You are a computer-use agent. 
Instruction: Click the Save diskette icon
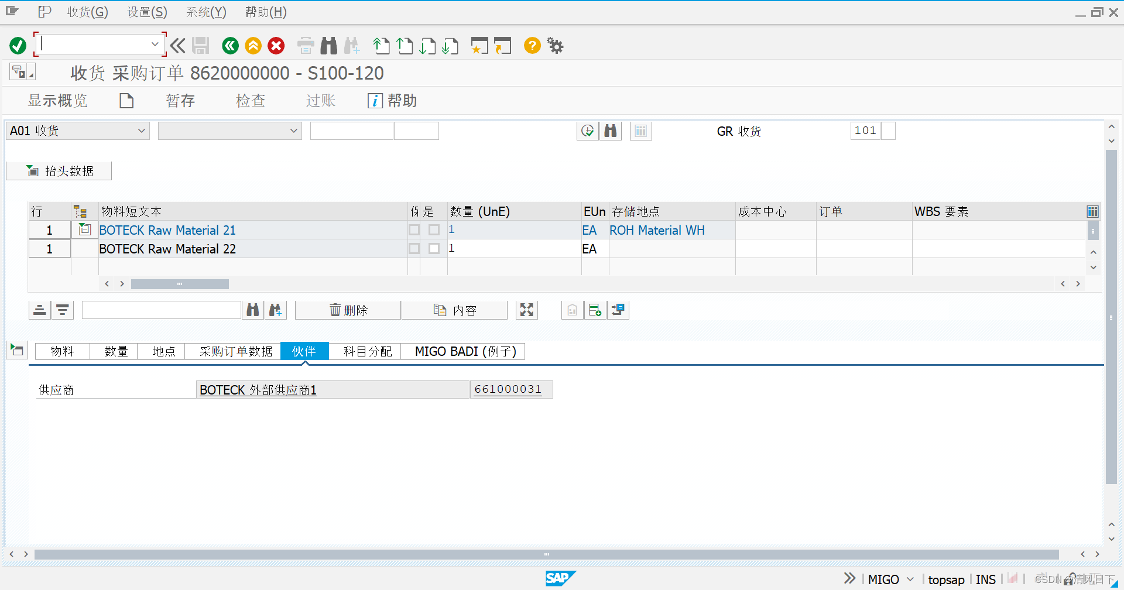pos(200,45)
